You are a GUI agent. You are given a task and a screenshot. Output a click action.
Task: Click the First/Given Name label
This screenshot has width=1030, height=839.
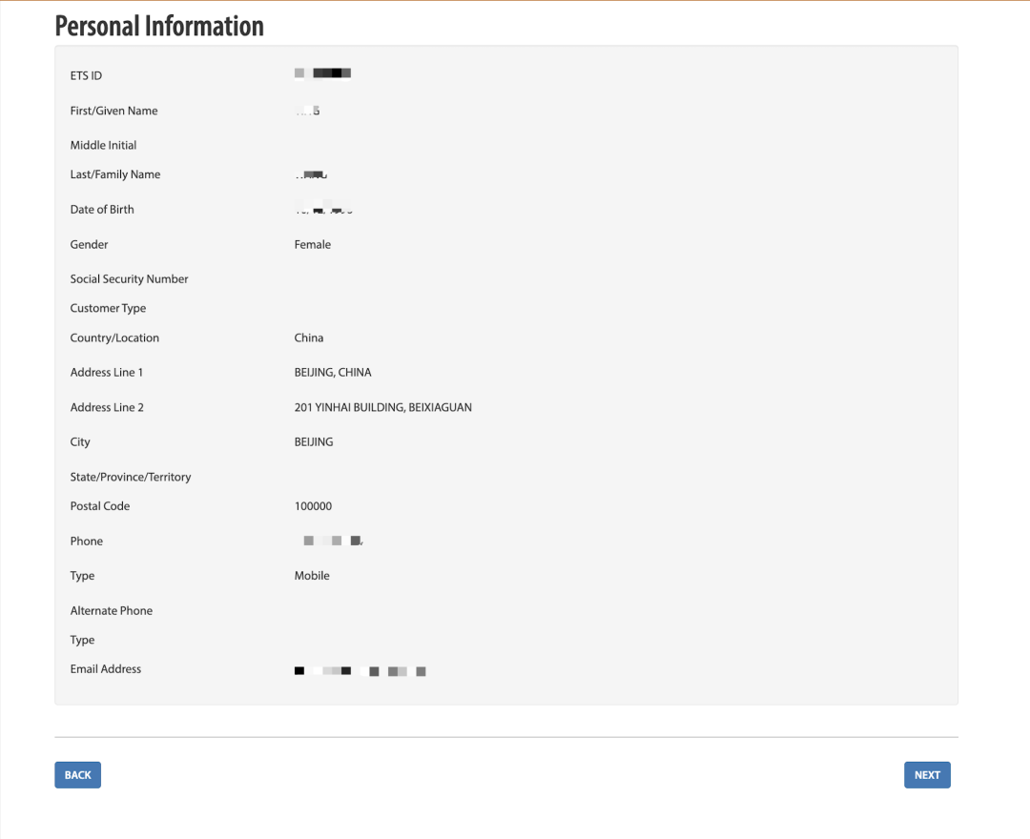[113, 111]
